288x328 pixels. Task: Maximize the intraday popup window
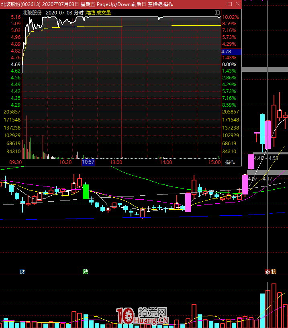[x=230, y=4]
